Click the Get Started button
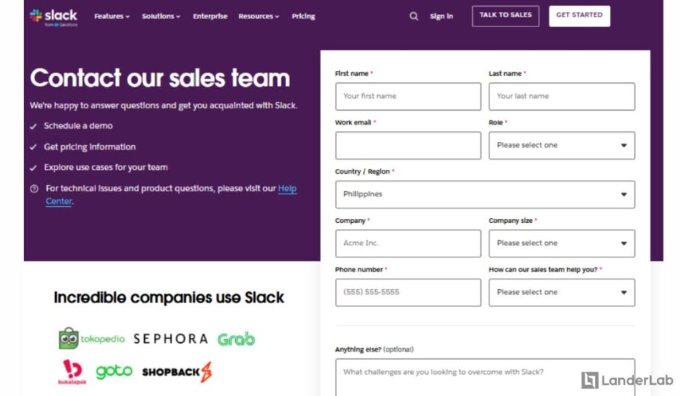 (579, 15)
